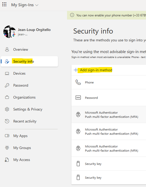
Task: Click the My Access locked document icon
Action: point(7,160)
